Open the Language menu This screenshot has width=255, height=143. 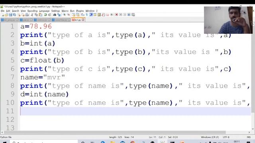click(44, 11)
